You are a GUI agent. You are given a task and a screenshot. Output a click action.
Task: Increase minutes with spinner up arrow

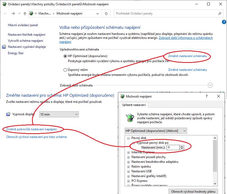[x=182, y=146]
